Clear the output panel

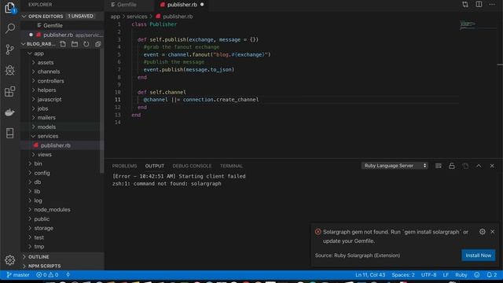[x=439, y=166]
